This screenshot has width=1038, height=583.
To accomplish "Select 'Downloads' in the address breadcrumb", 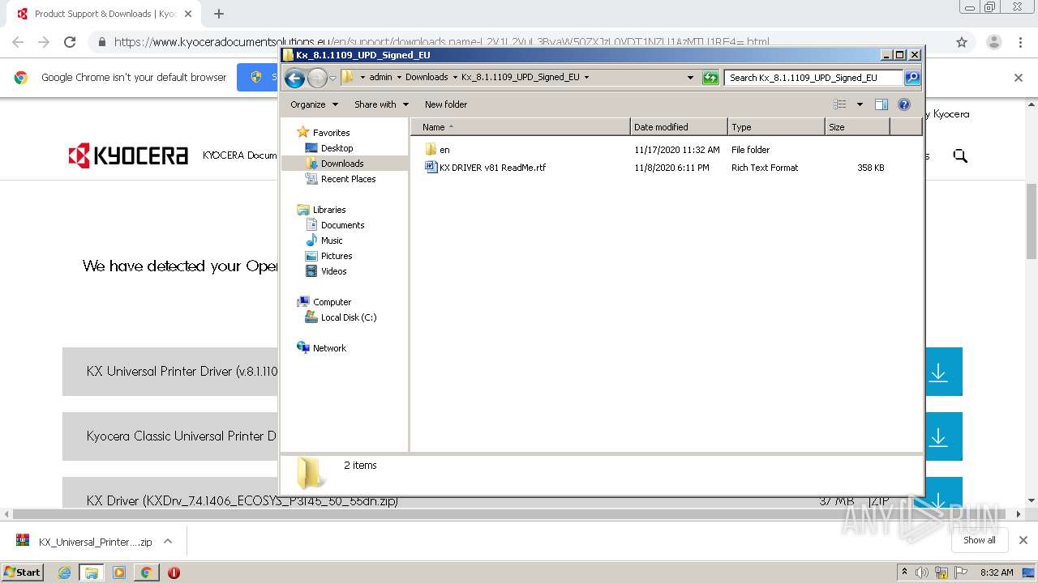I will [427, 78].
